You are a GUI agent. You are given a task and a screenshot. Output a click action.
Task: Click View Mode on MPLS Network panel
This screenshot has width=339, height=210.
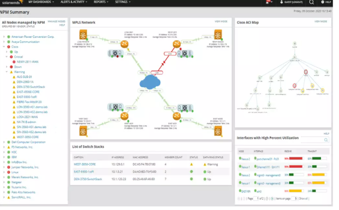221,22
